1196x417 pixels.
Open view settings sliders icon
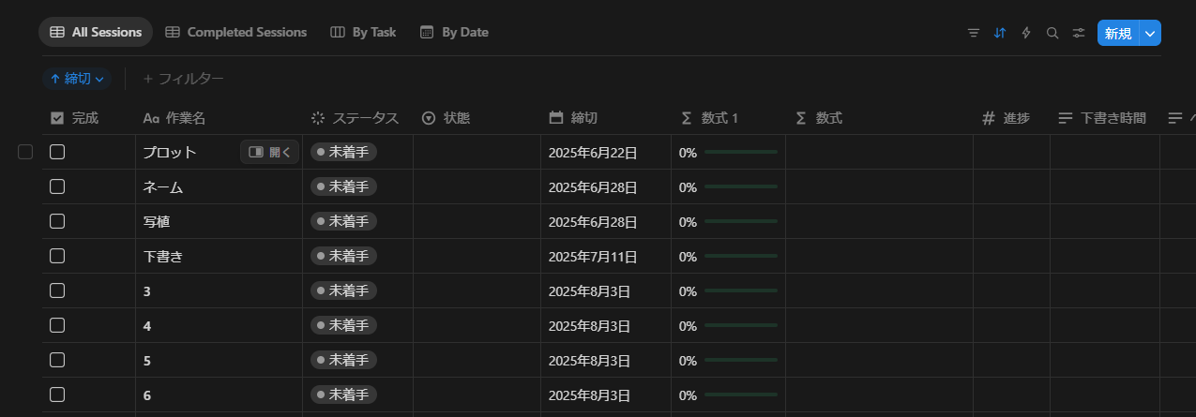pos(1079,33)
